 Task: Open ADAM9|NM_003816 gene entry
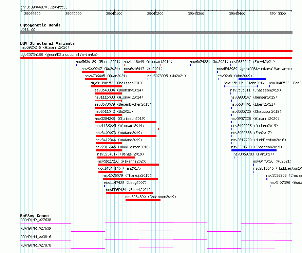pos(36,237)
